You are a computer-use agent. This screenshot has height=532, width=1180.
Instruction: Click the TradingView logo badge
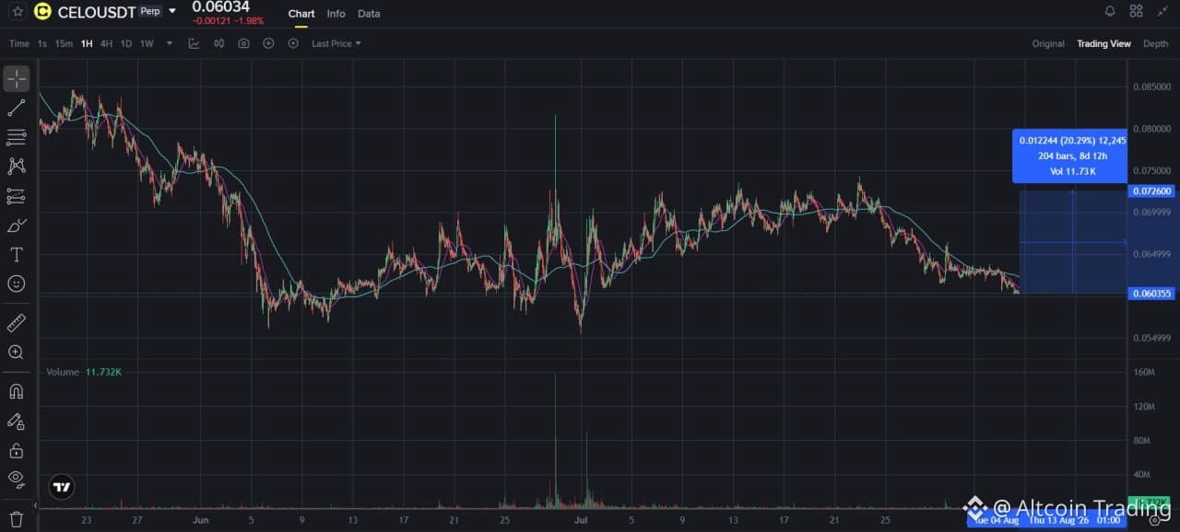coord(62,488)
